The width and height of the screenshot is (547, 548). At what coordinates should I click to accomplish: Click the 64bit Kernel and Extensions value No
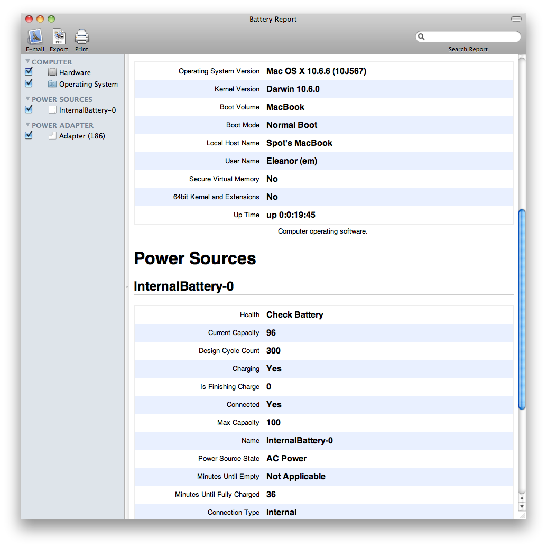pyautogui.click(x=272, y=197)
